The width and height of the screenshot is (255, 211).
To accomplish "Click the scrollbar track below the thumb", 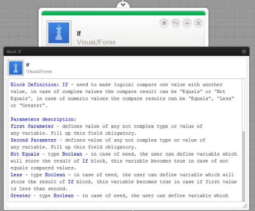I will 243,166.
